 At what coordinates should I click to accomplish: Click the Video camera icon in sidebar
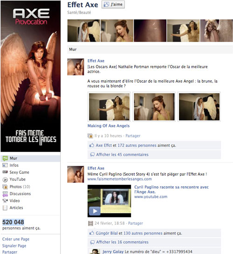tap(5, 201)
